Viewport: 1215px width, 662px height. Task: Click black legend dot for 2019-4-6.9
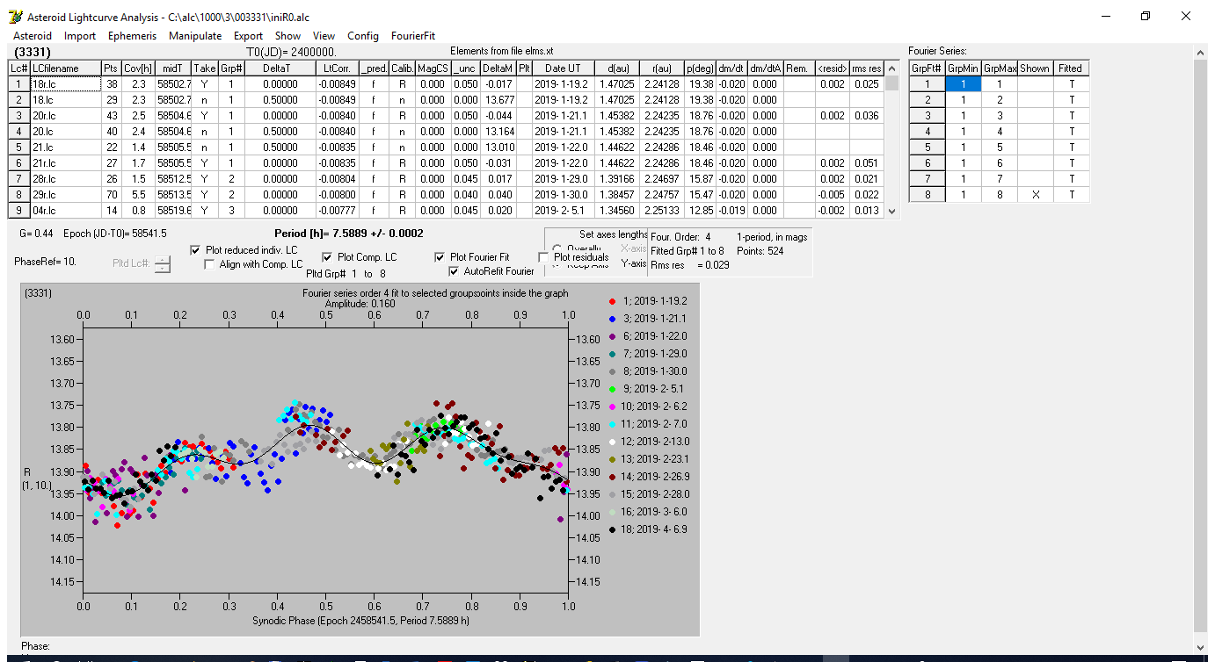612,529
